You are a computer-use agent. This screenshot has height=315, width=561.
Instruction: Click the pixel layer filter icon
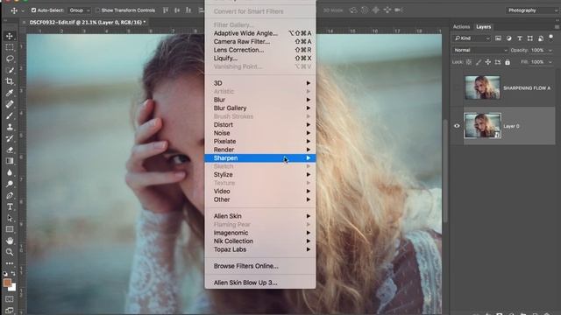pos(498,38)
